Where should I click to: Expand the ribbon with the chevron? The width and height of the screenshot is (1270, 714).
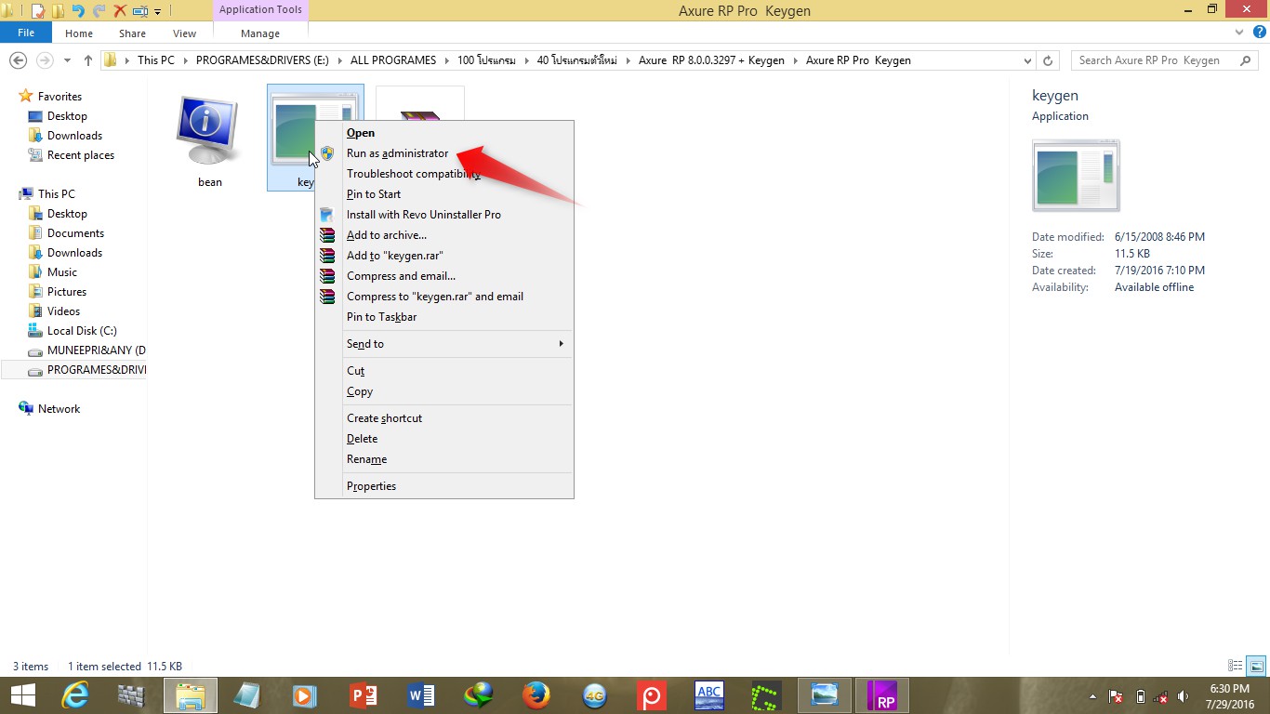pos(1239,33)
